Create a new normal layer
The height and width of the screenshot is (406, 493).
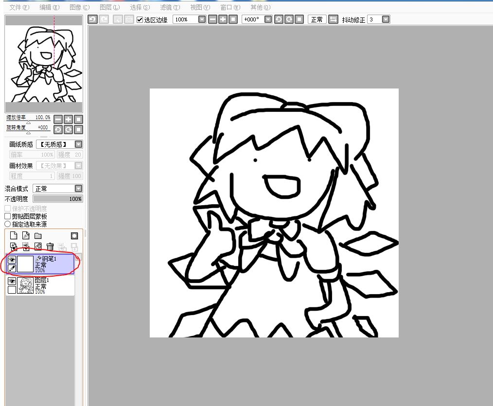(x=14, y=236)
